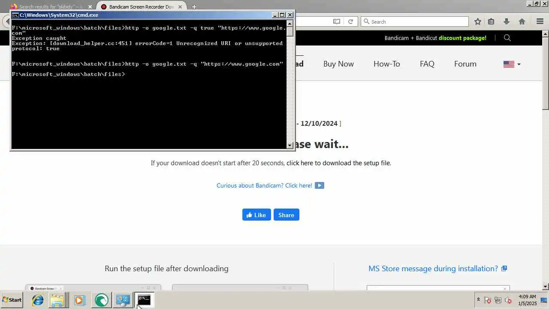This screenshot has width=549, height=309.
Task: Open Firefox hamburger menu
Action: click(x=540, y=21)
